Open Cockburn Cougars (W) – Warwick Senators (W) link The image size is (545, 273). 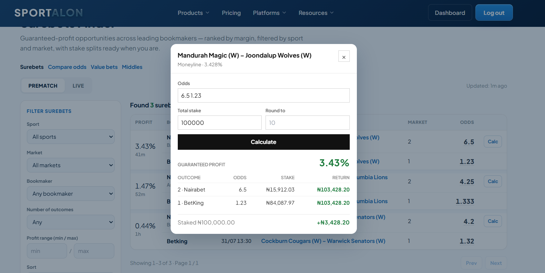coord(323,241)
